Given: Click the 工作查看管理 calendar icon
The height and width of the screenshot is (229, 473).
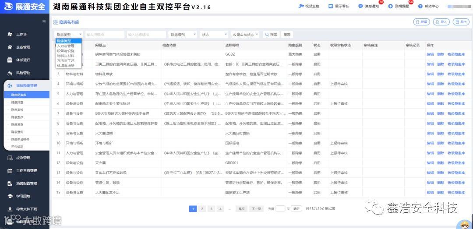Looking at the screenshot, I should point(10,170).
